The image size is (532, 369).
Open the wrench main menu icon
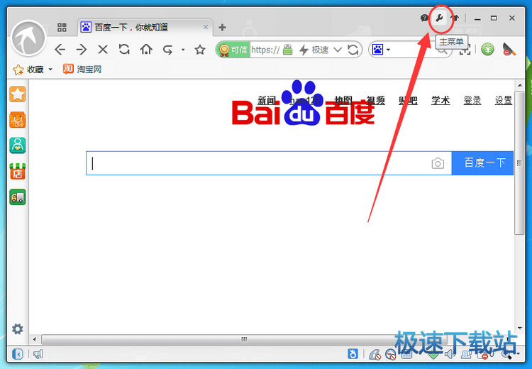[x=439, y=18]
